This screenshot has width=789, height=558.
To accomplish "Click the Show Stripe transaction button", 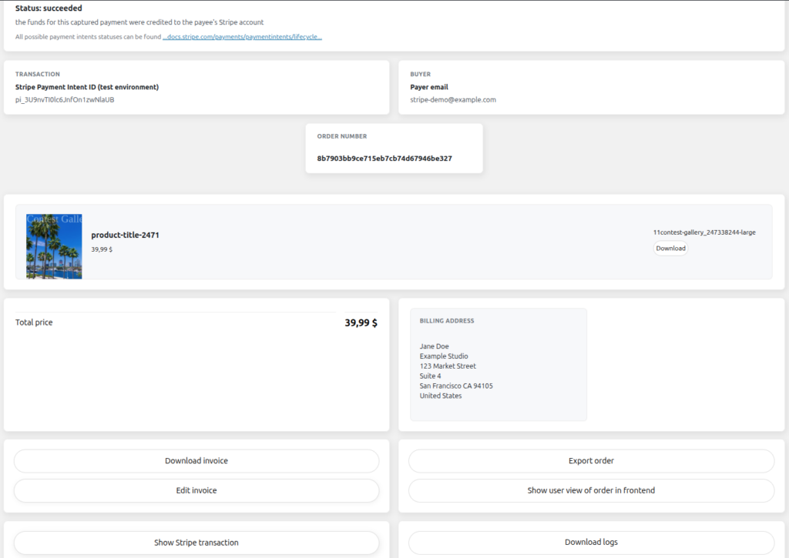I will [196, 543].
